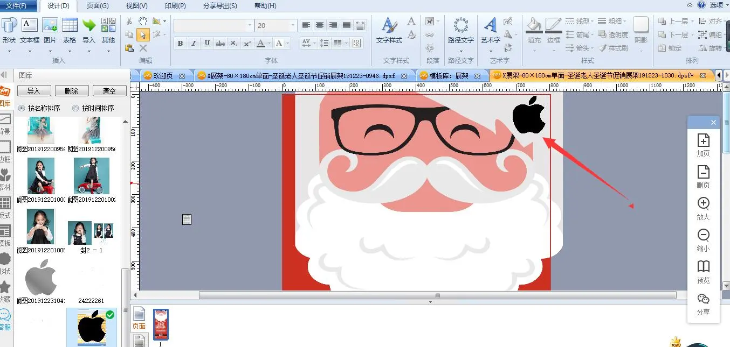The height and width of the screenshot is (347, 730).
Task: Open the 分享导出(S) ribbon tab
Action: (x=220, y=6)
